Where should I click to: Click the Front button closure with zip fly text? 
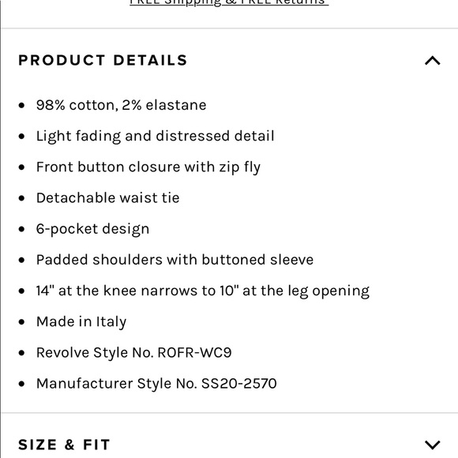click(148, 167)
